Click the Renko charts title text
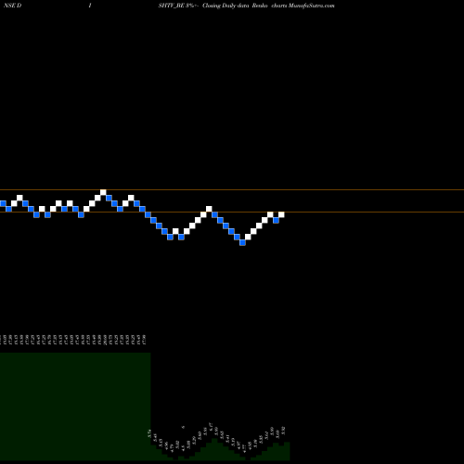Screen dimensions: 464x464 [x=269, y=6]
